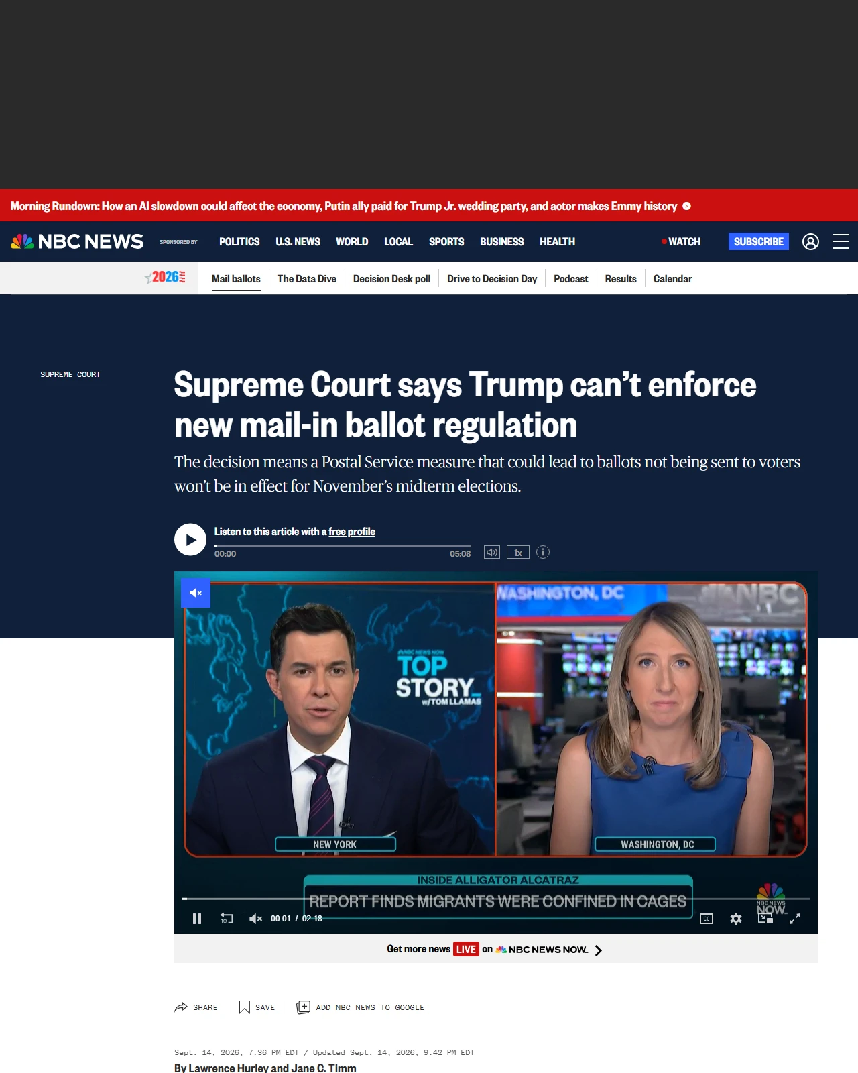Open the Results tab
This screenshot has height=1073, width=858.
[621, 278]
